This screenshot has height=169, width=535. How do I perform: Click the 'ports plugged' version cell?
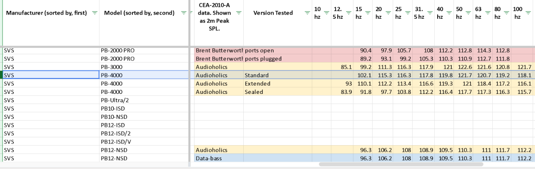(277, 58)
